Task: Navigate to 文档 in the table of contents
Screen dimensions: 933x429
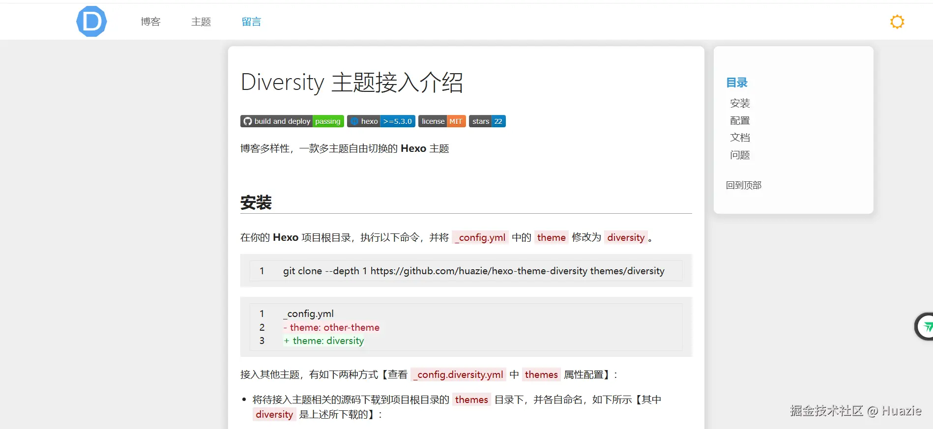Action: 740,138
